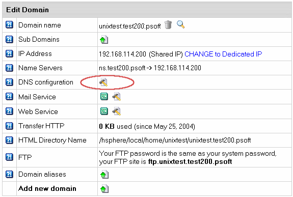
Task: Toggle the Web Service ON switch
Action: coord(104,111)
